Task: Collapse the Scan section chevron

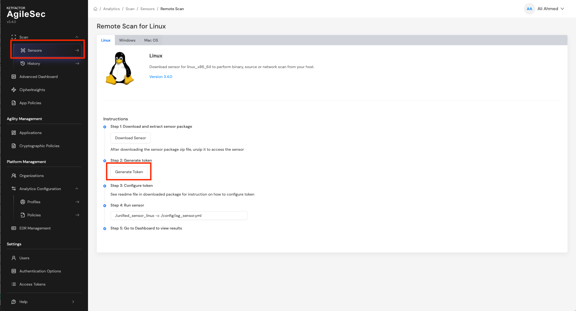Action: [77, 37]
